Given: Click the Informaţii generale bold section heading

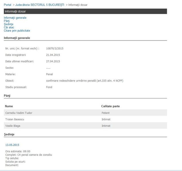Looking at the screenshot, I should click(17, 38).
